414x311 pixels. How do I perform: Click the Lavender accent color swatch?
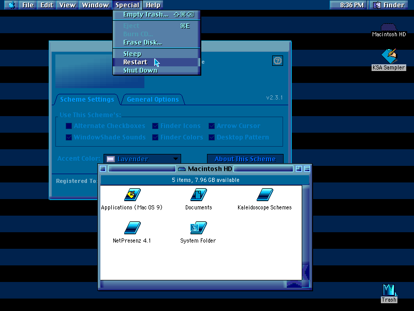[x=111, y=159]
